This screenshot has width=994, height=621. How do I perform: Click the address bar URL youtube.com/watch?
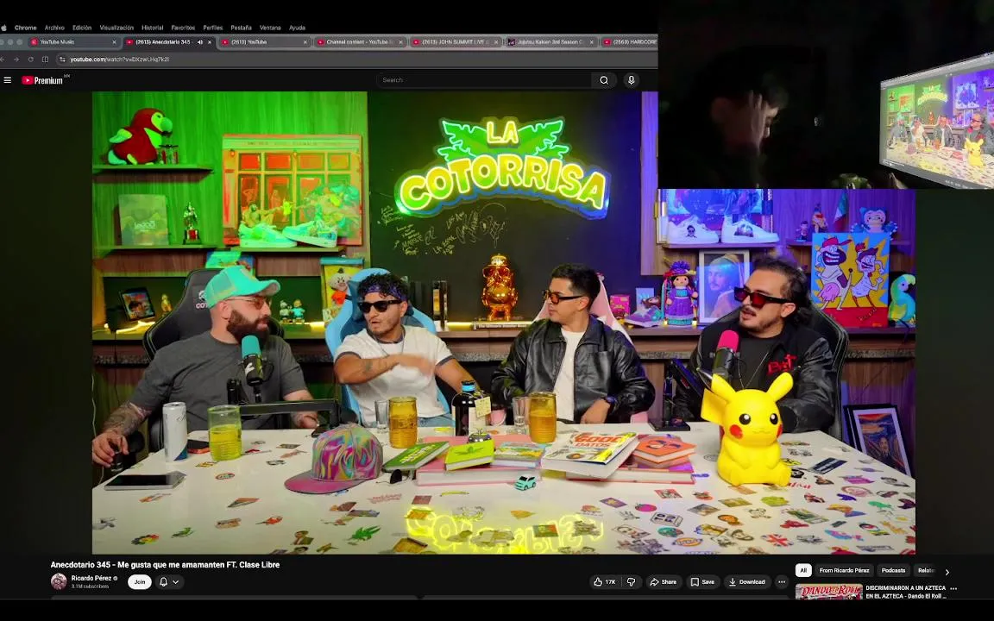tap(119, 59)
